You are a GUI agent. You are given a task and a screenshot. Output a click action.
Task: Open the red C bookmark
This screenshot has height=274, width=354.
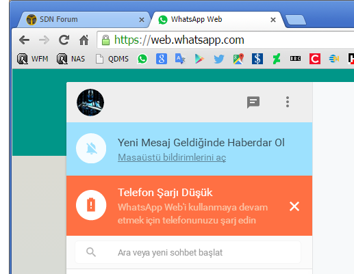[x=315, y=59]
